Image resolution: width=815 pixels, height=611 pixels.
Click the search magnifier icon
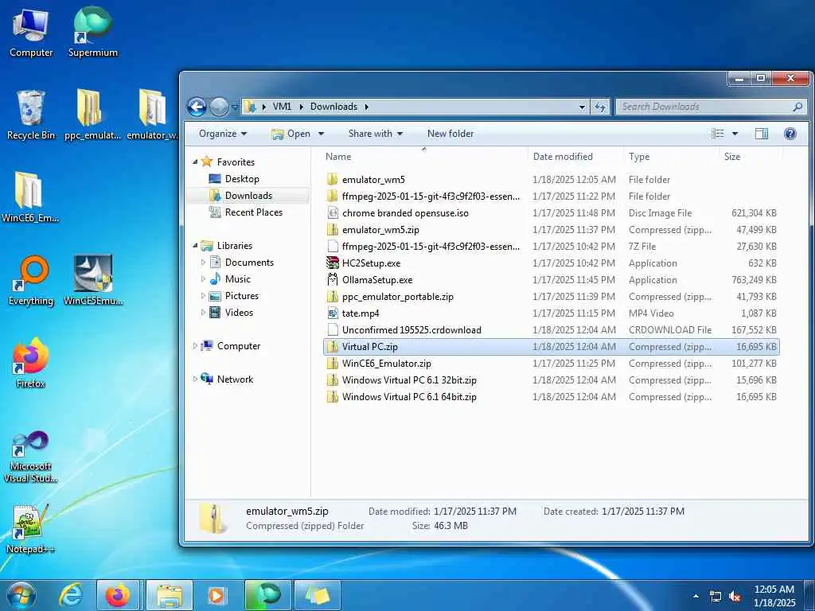(797, 107)
